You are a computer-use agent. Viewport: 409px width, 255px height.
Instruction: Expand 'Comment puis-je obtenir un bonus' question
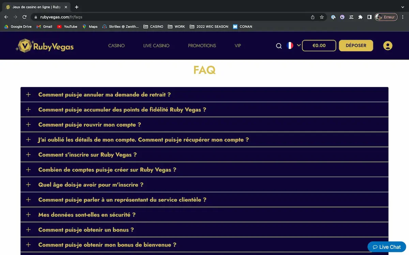[86, 230]
